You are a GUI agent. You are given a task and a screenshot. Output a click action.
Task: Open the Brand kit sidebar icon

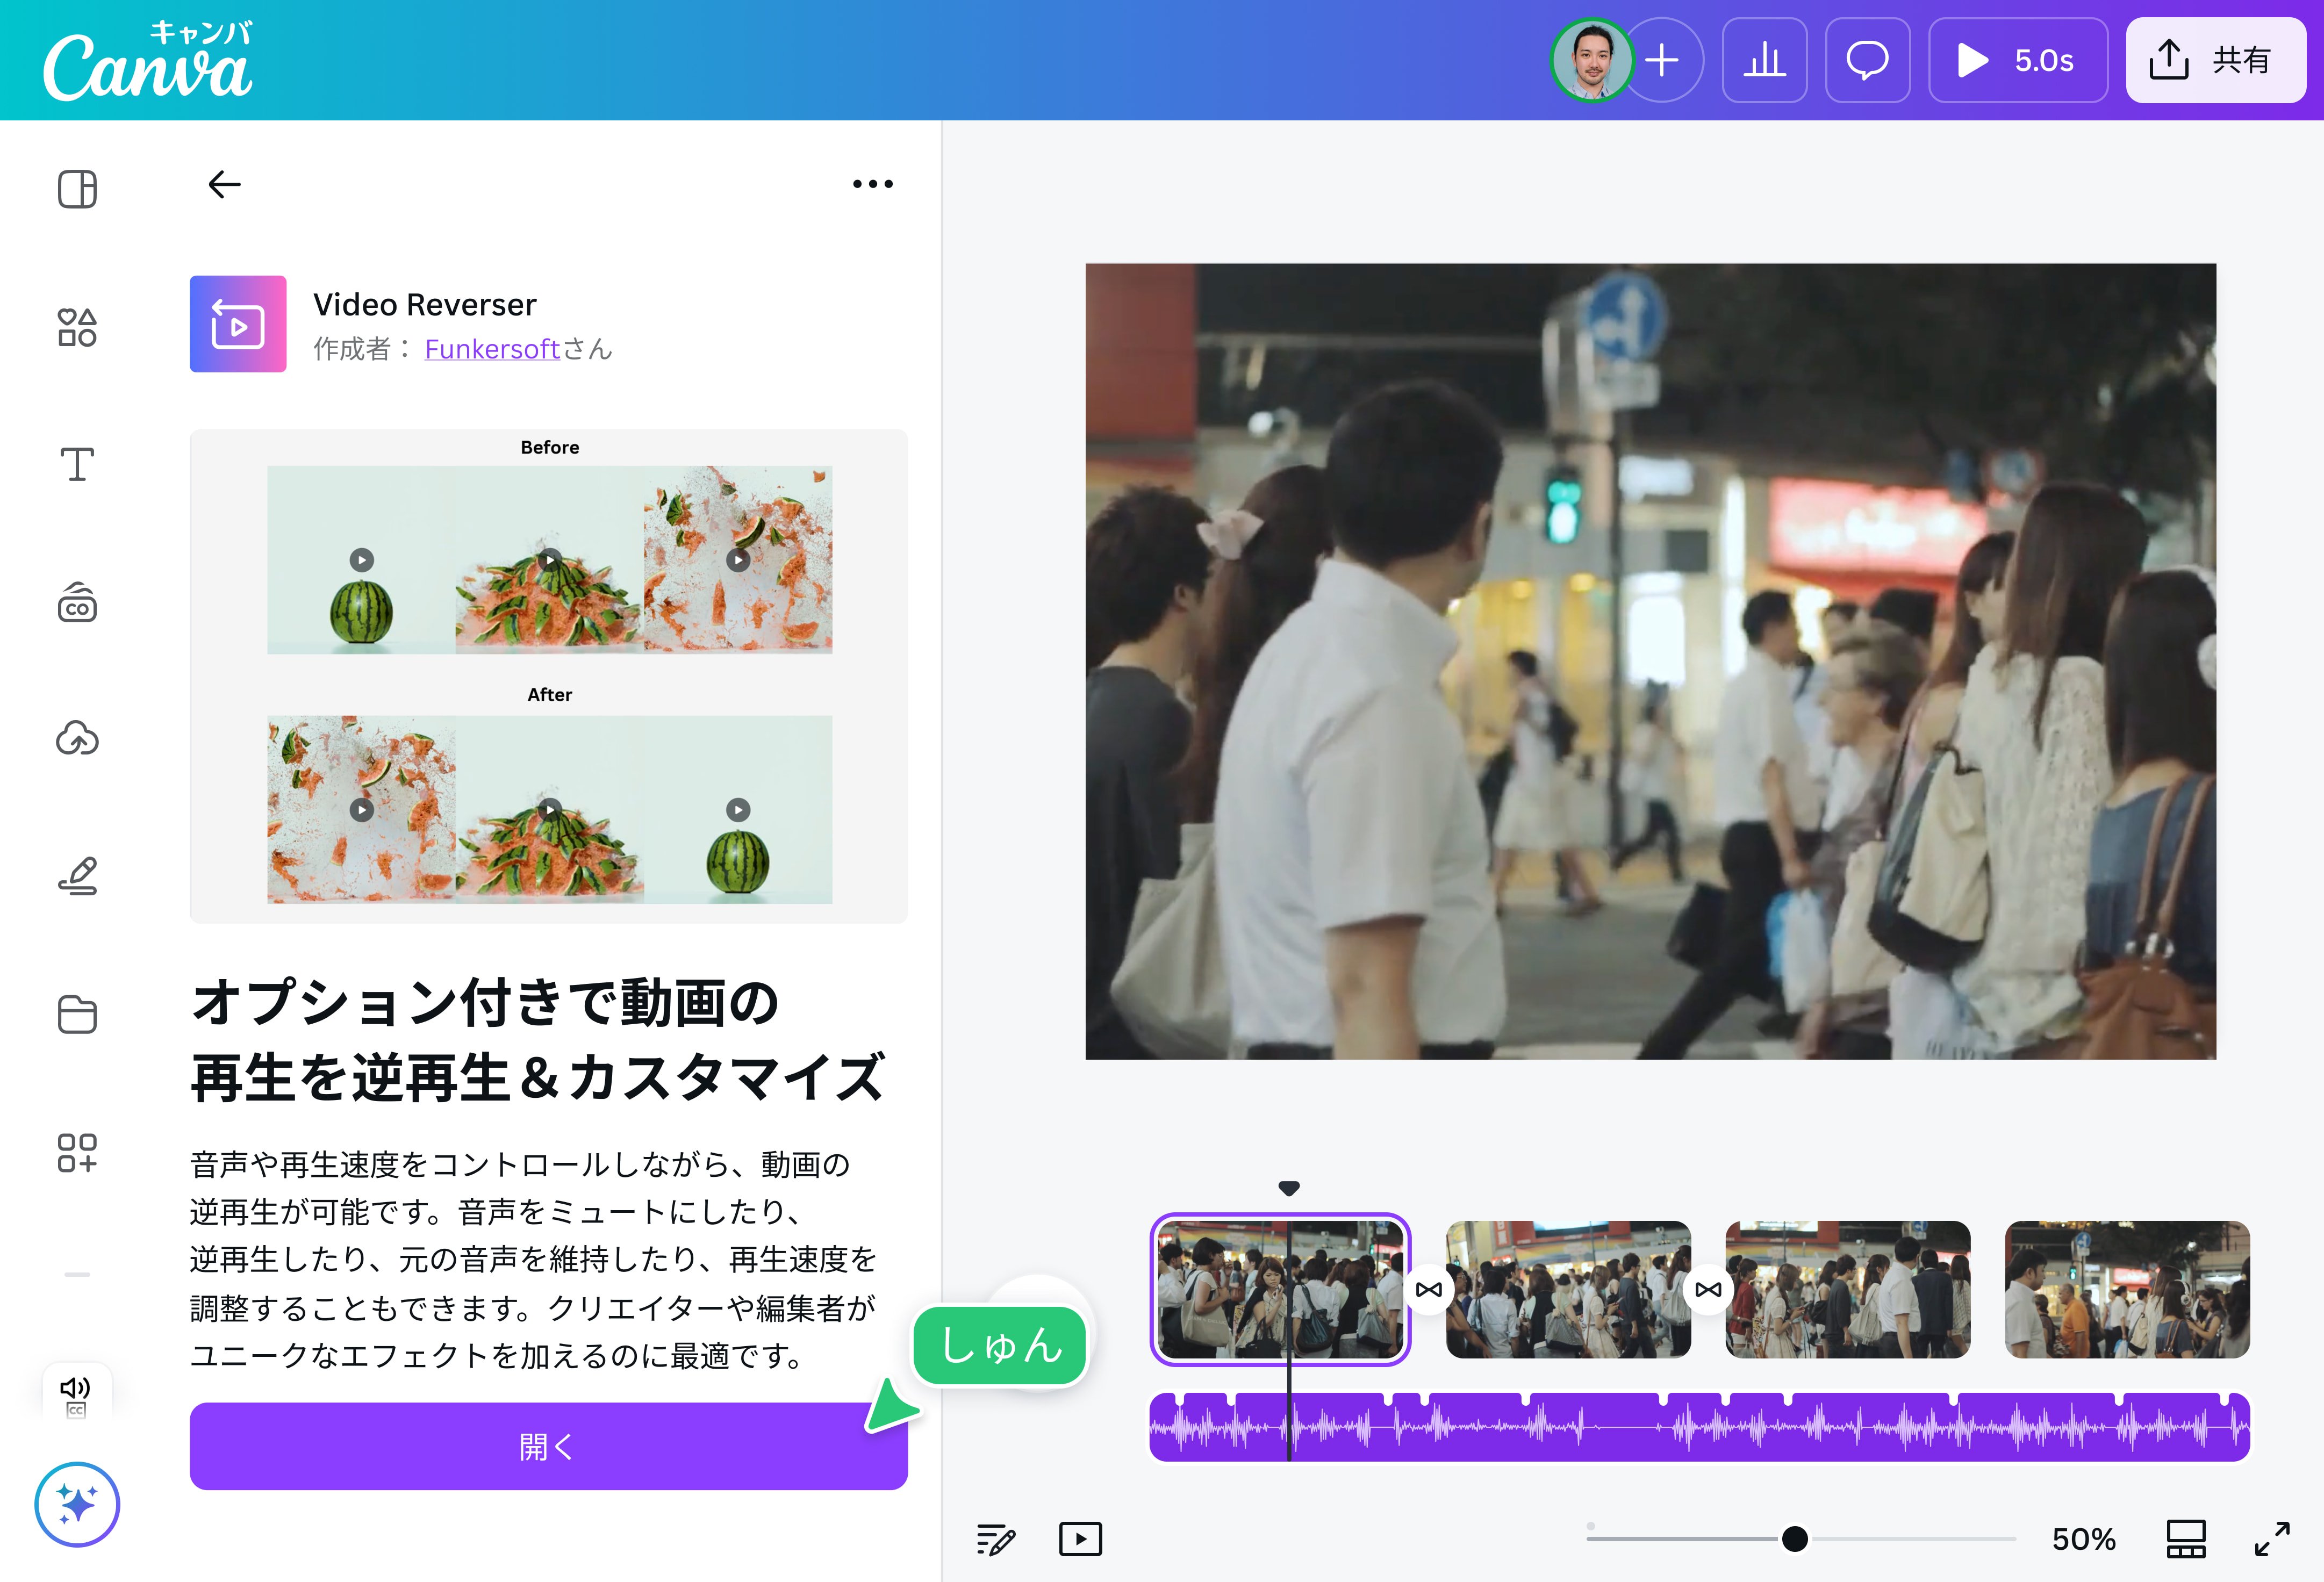(x=77, y=603)
